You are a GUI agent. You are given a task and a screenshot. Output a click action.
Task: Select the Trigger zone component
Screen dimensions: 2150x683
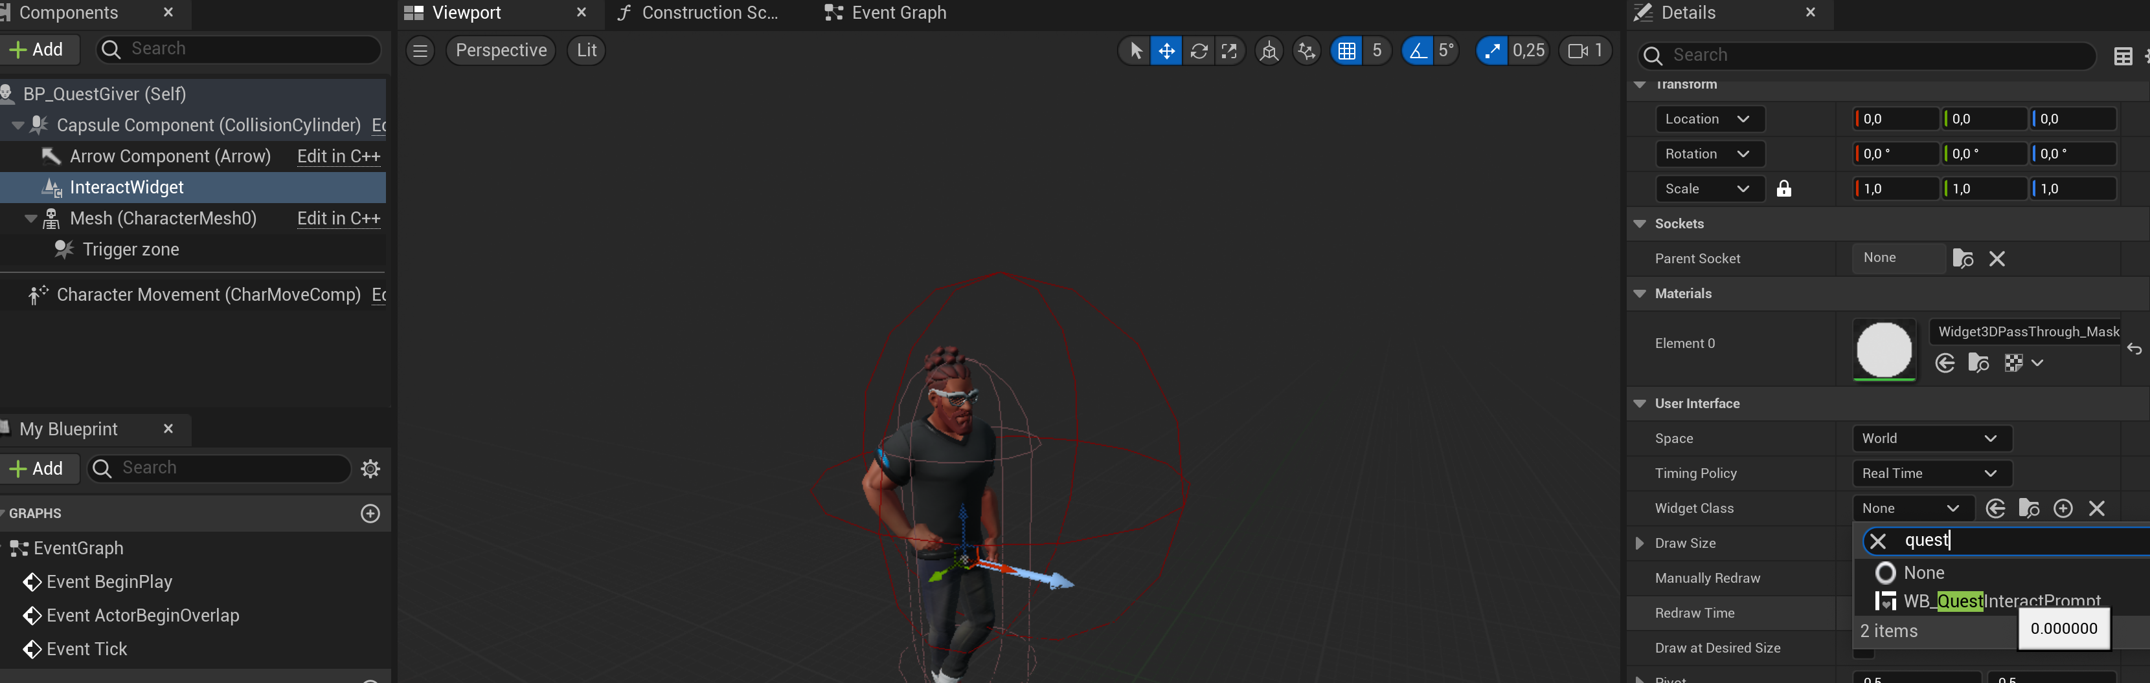pyautogui.click(x=131, y=250)
